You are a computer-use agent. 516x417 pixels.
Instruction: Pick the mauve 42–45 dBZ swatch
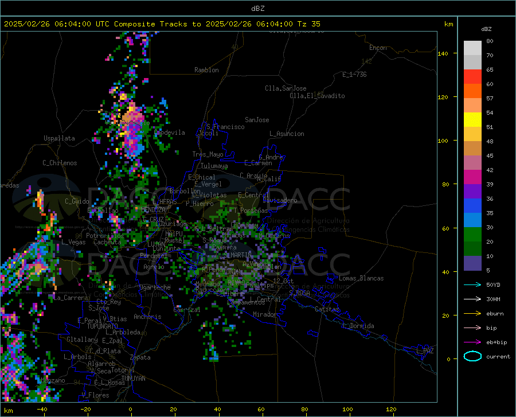[x=472, y=163]
